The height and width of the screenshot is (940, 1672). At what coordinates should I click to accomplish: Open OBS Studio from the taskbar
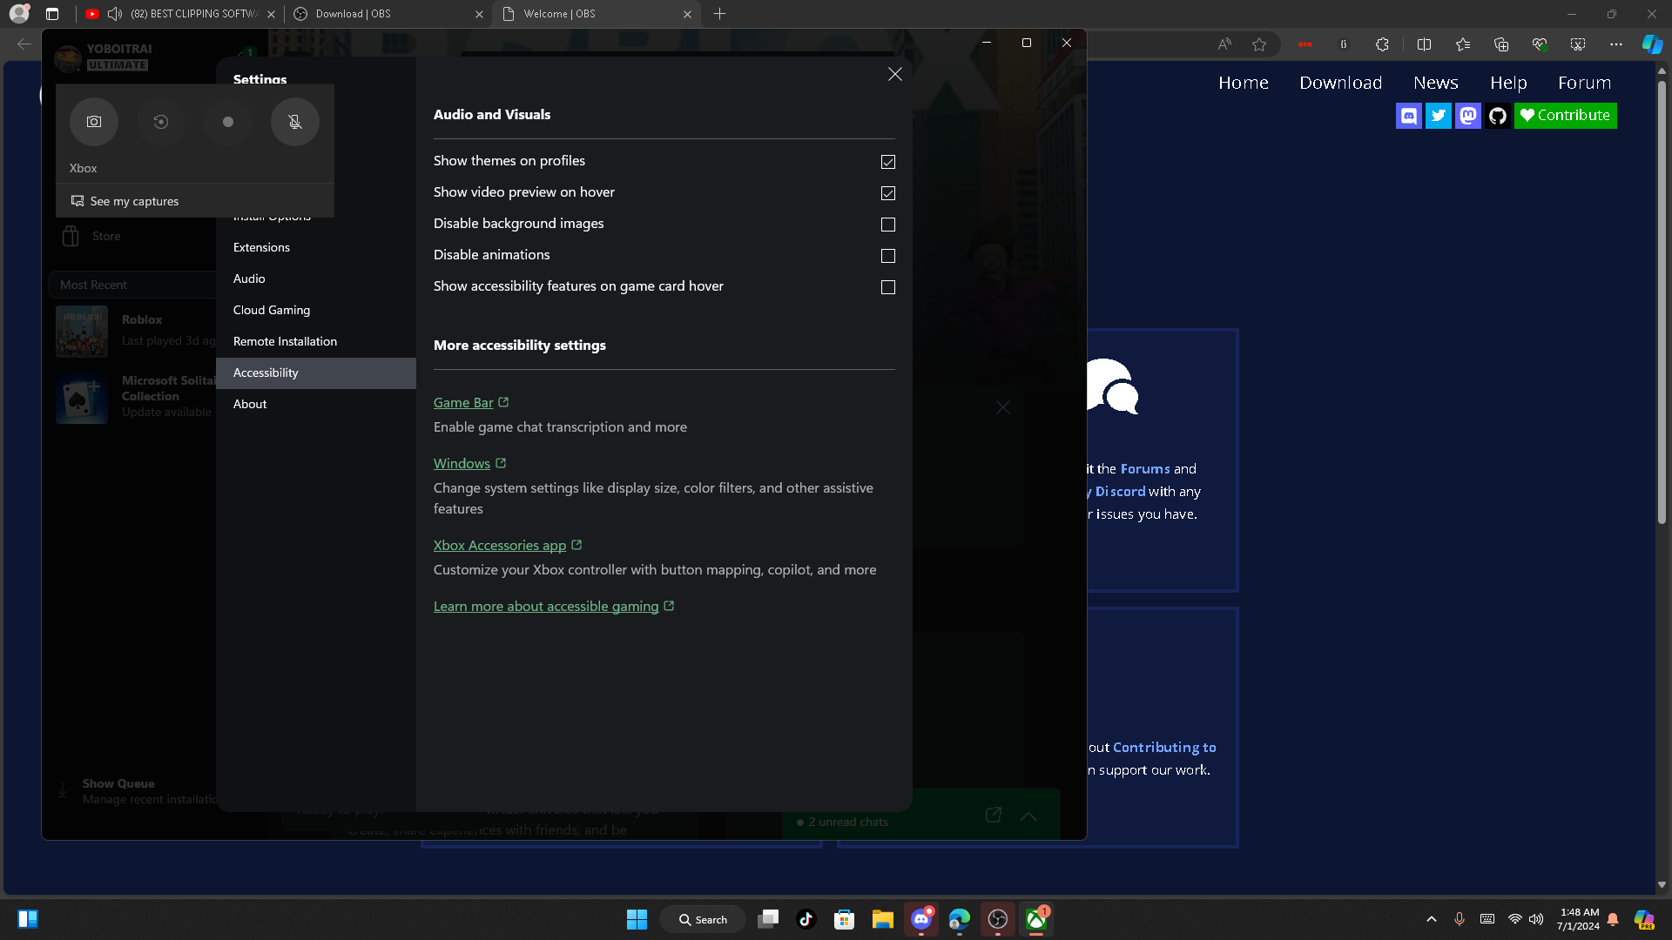998,919
